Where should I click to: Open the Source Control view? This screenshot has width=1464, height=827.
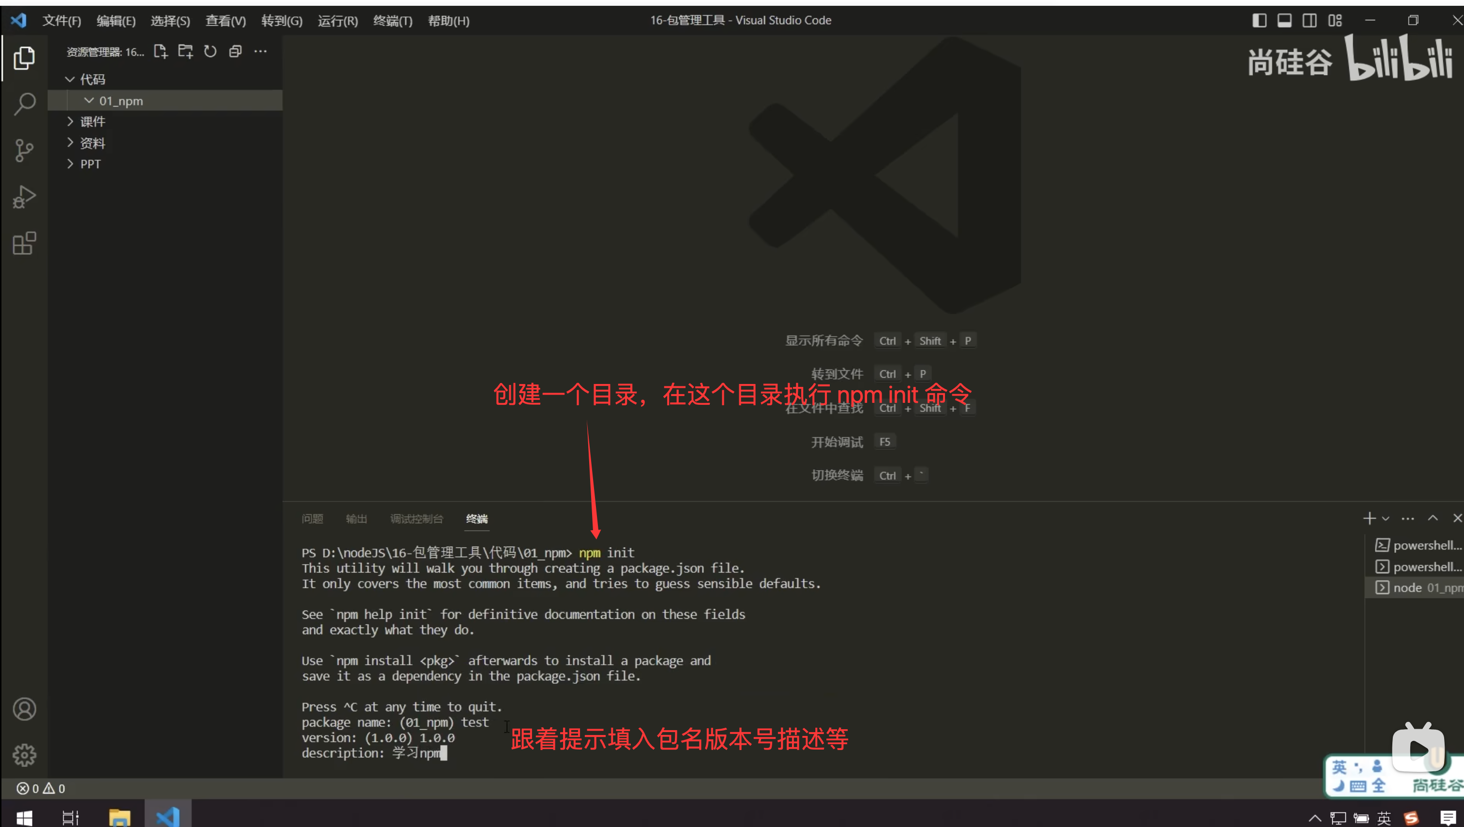24,151
